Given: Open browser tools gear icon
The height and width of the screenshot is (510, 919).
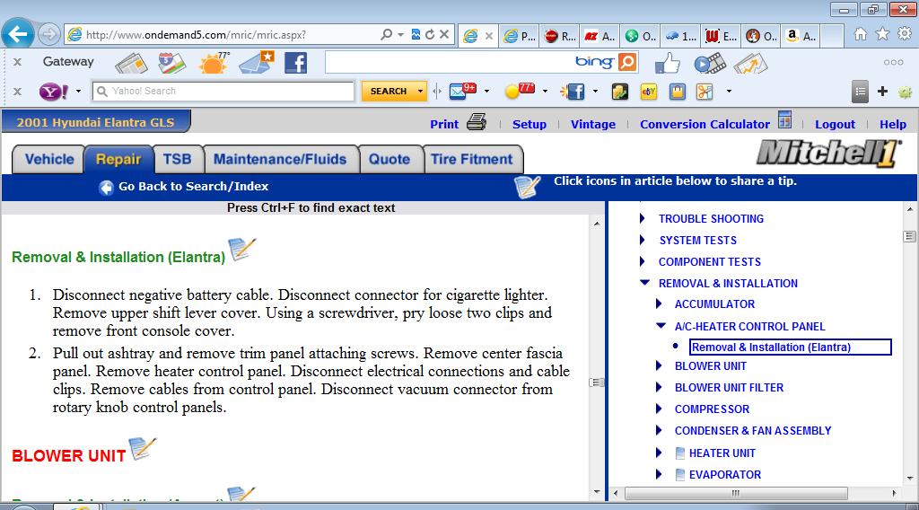Looking at the screenshot, I should point(905,35).
